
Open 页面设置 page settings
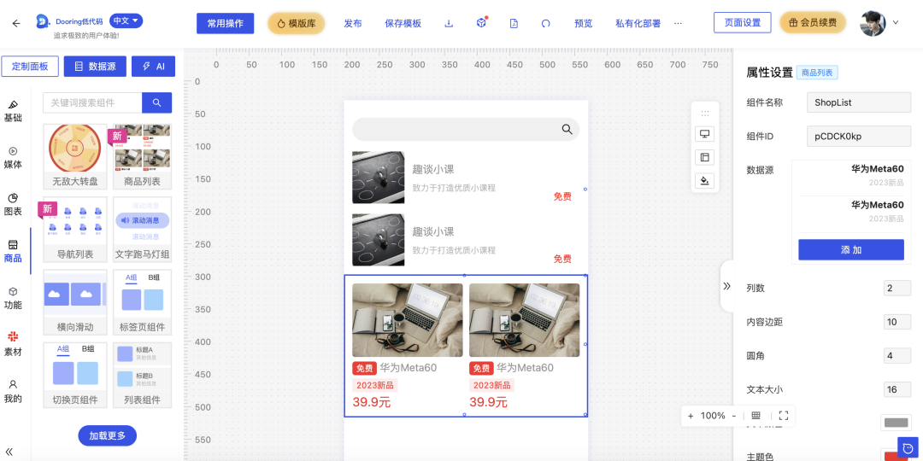743,22
